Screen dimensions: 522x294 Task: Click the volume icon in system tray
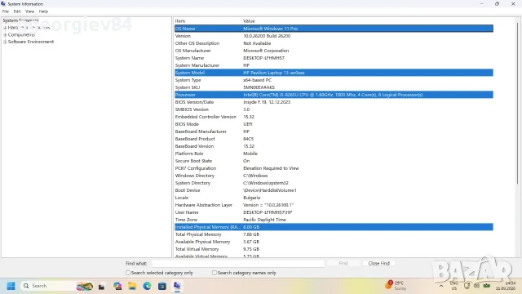click(x=476, y=286)
